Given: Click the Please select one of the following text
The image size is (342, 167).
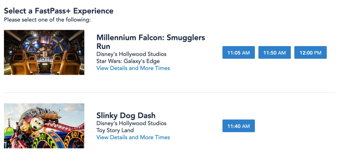Looking at the screenshot, I should (x=47, y=20).
